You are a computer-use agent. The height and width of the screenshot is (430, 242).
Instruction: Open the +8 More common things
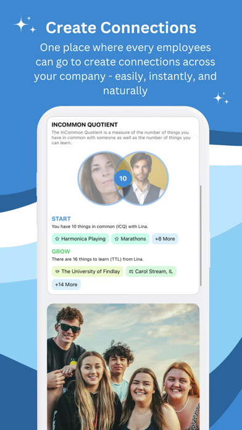tap(165, 238)
